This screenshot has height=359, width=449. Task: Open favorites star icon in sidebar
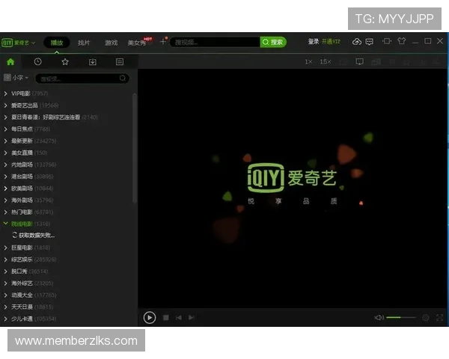tap(65, 62)
